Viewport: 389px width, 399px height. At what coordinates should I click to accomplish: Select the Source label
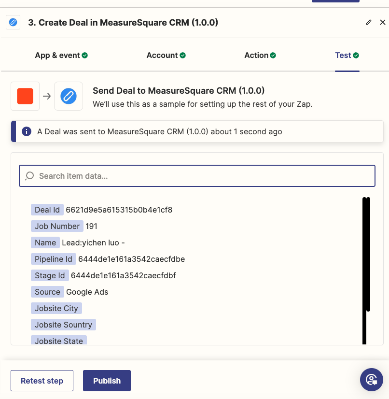pyautogui.click(x=48, y=292)
